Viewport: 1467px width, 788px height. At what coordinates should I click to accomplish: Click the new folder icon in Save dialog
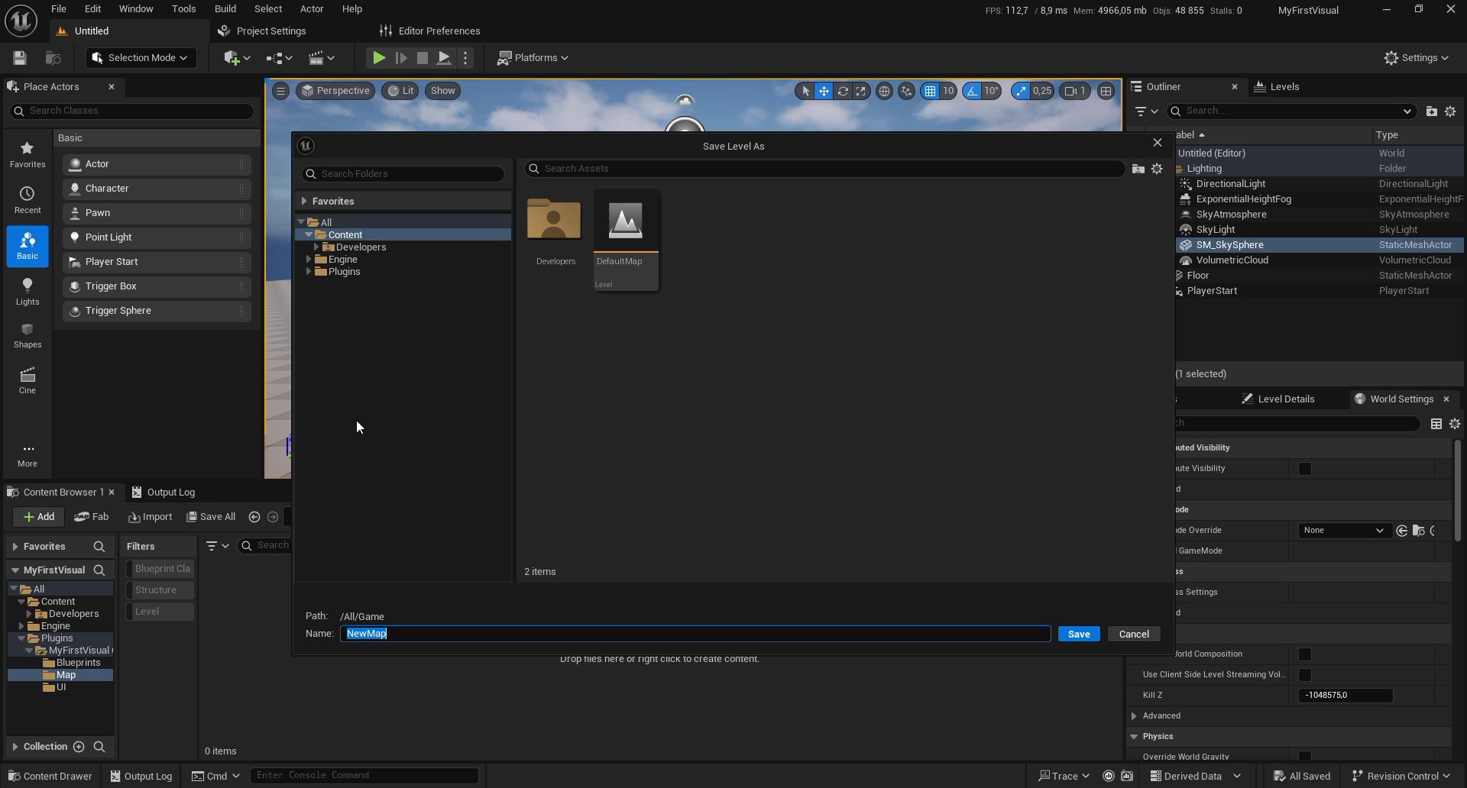(1138, 169)
